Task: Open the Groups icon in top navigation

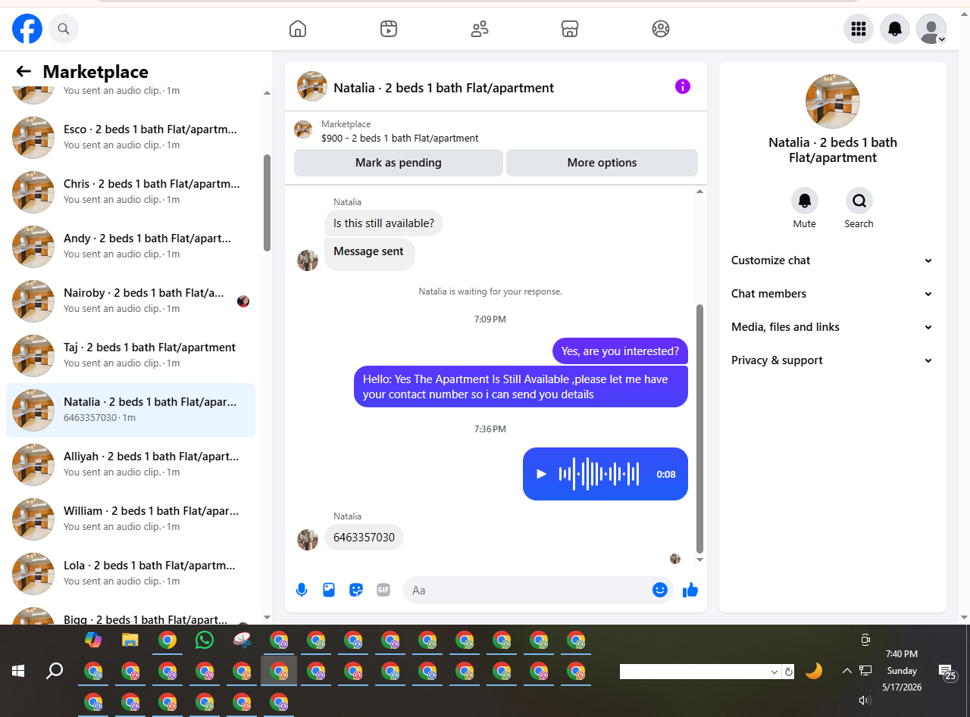Action: tap(661, 29)
